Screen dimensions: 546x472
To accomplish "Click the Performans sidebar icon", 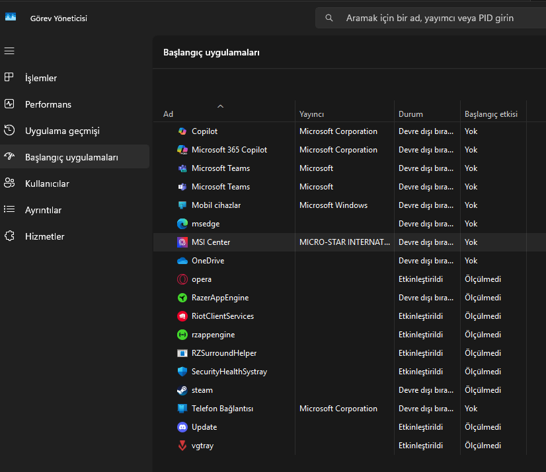I will pos(9,104).
